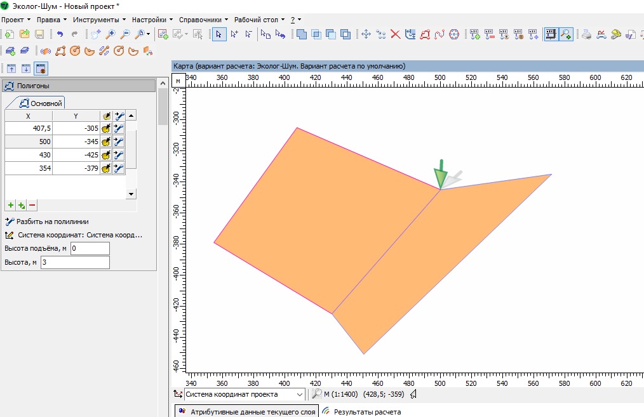Click the save floppy disk icon

39,34
